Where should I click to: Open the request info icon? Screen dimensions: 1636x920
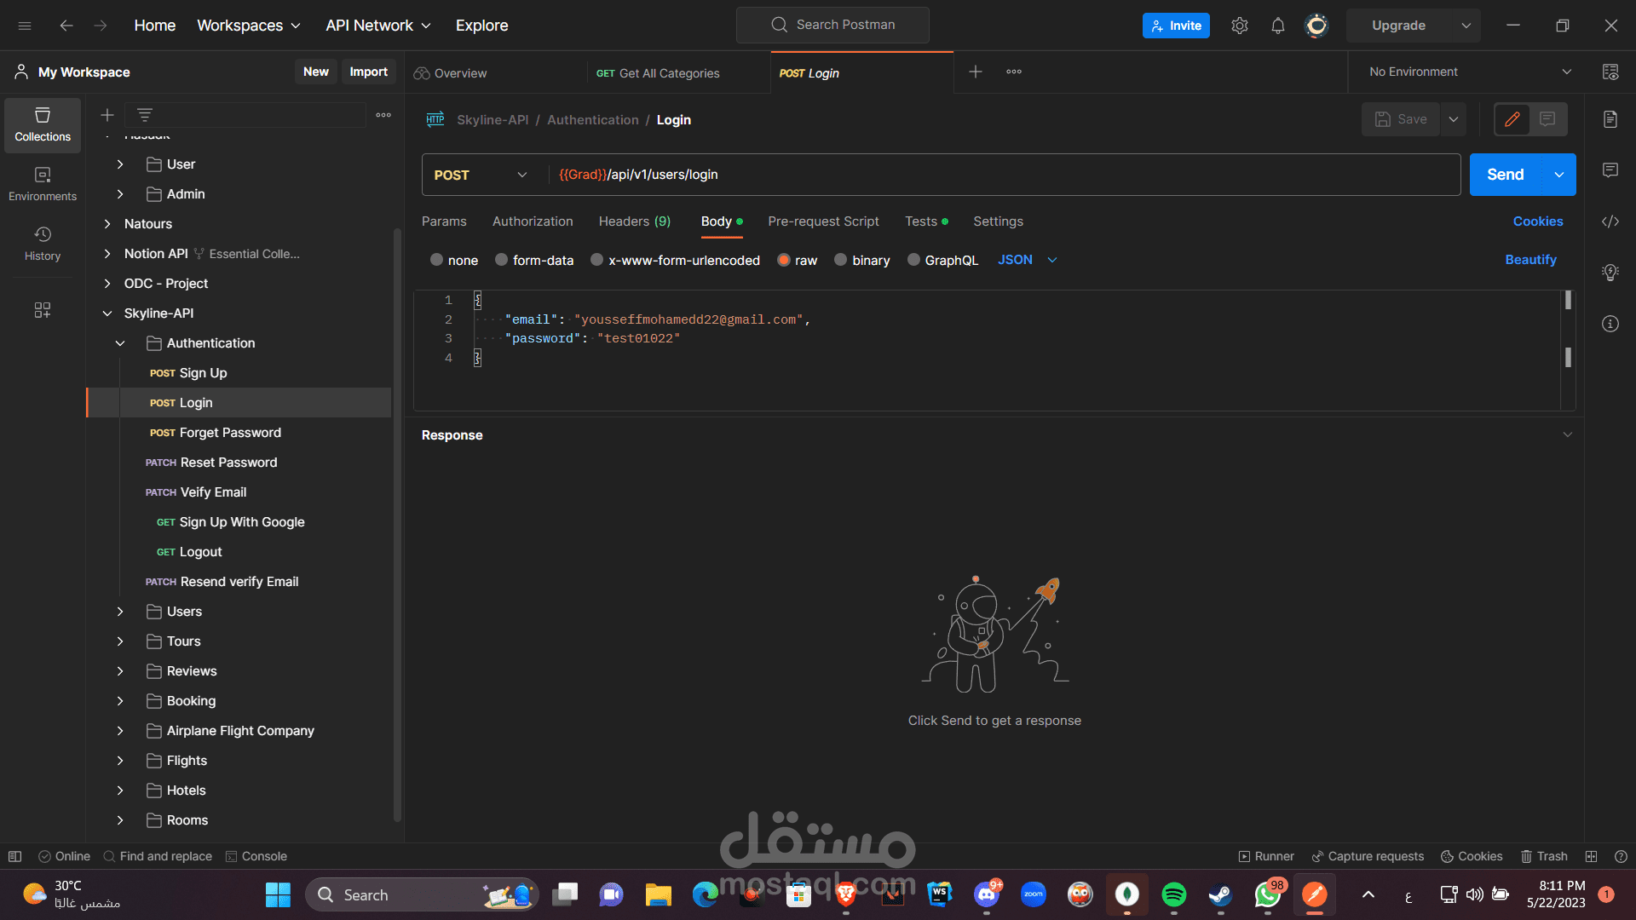coord(1610,324)
